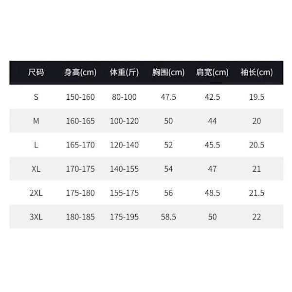
Task: Click the 尺码 column header
Action: (x=36, y=73)
